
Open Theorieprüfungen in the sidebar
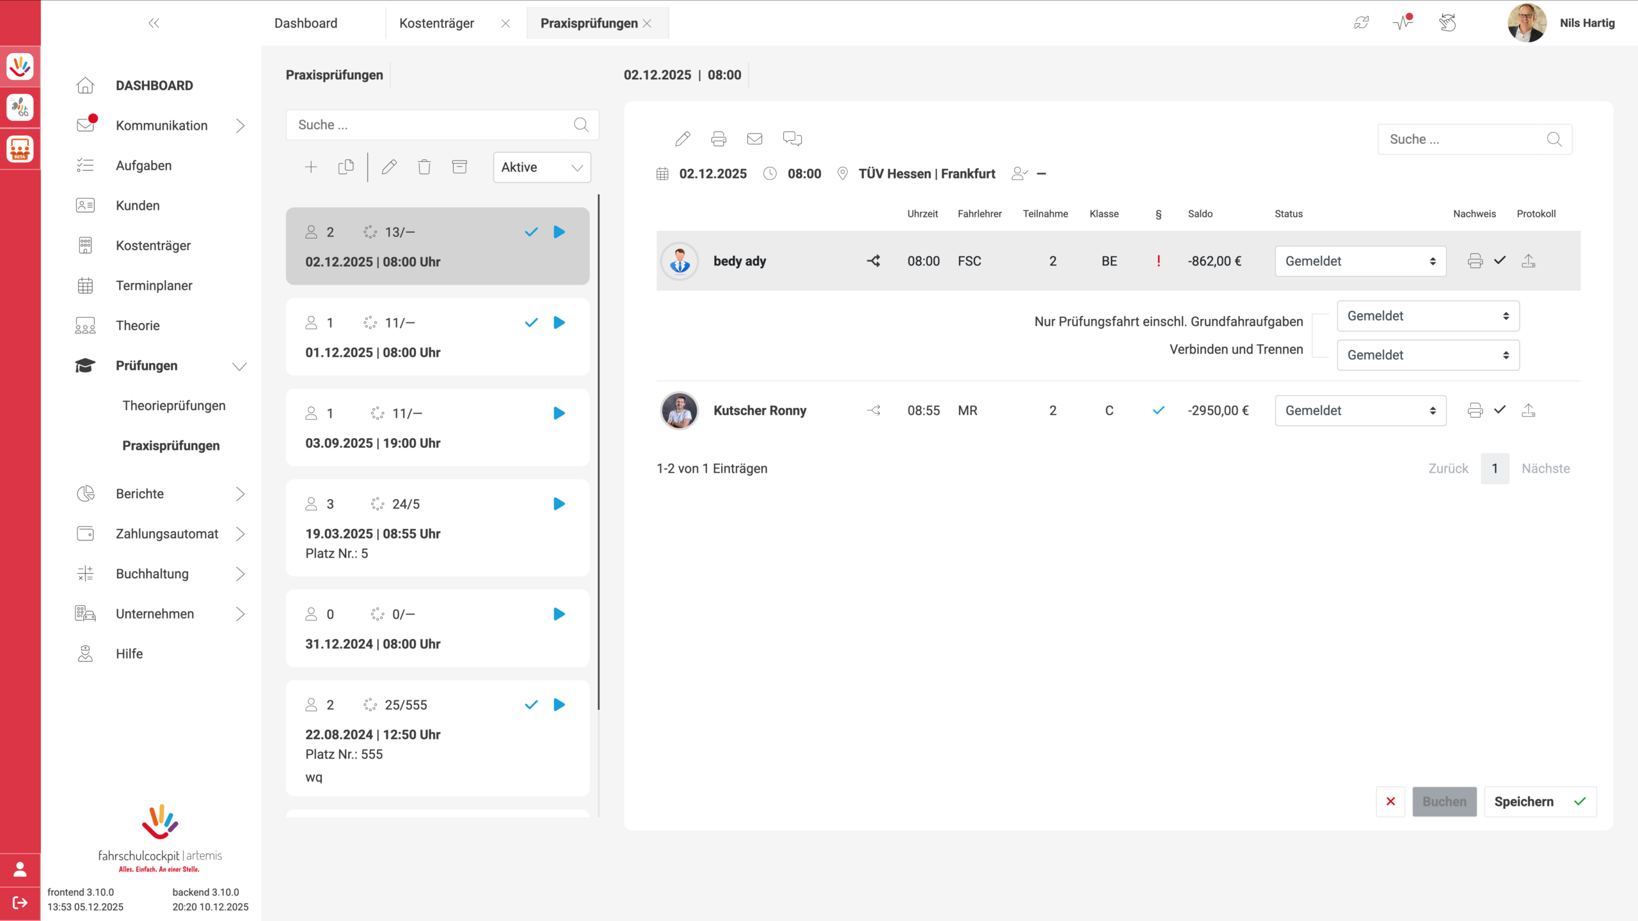(x=174, y=405)
